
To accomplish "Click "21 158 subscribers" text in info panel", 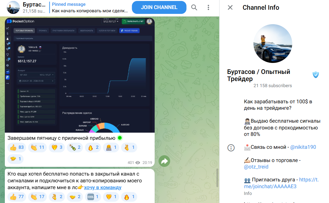I will click(272, 86).
